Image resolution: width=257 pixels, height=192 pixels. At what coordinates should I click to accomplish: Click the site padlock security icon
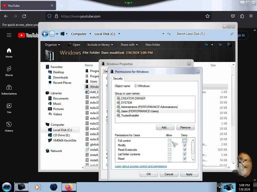(56, 16)
